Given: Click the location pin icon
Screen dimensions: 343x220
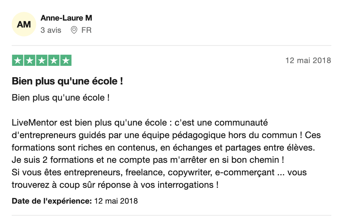Looking at the screenshot, I should point(74,30).
